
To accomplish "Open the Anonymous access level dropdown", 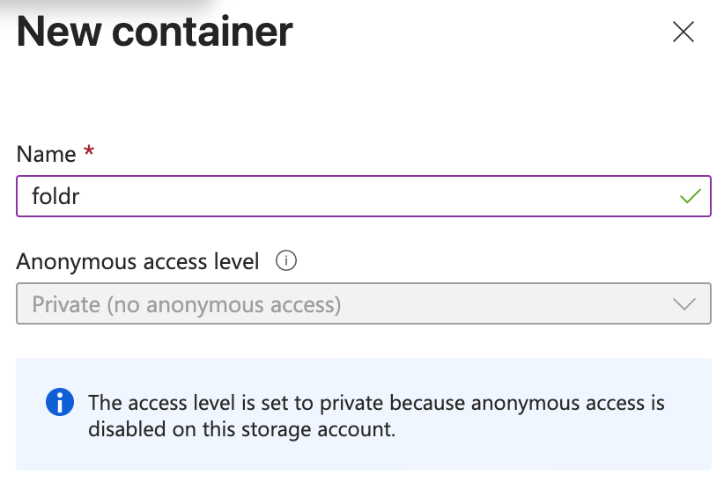I will click(363, 305).
